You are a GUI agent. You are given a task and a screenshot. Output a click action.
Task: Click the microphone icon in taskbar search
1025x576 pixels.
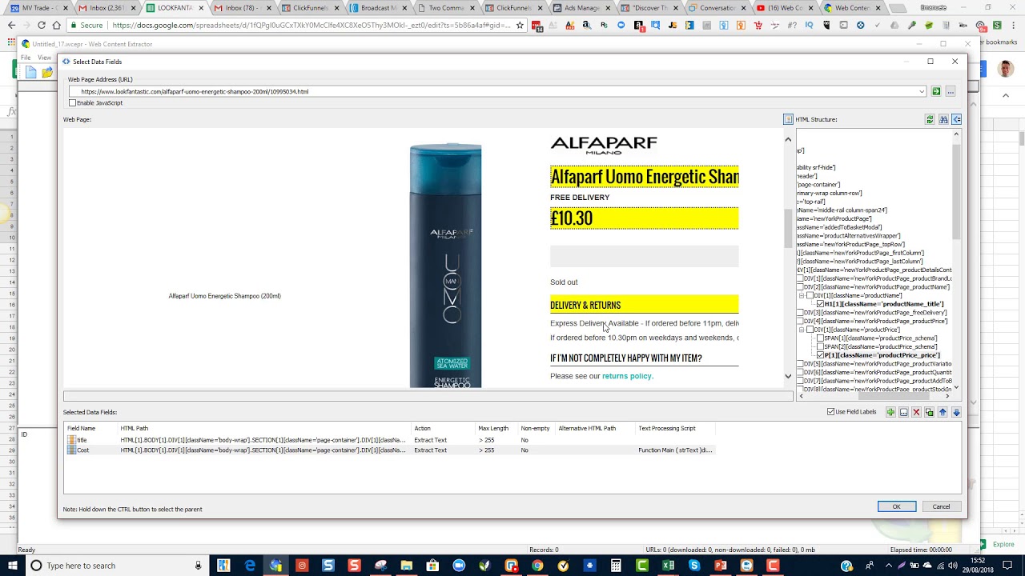pos(198,566)
